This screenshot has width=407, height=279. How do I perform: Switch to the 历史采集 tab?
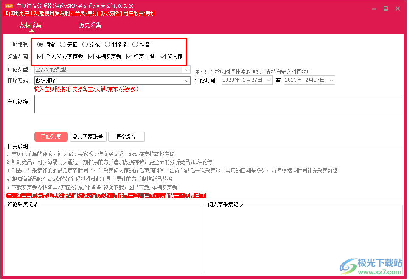click(x=90, y=25)
